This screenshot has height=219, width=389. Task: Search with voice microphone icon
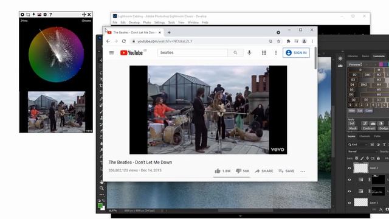249,53
